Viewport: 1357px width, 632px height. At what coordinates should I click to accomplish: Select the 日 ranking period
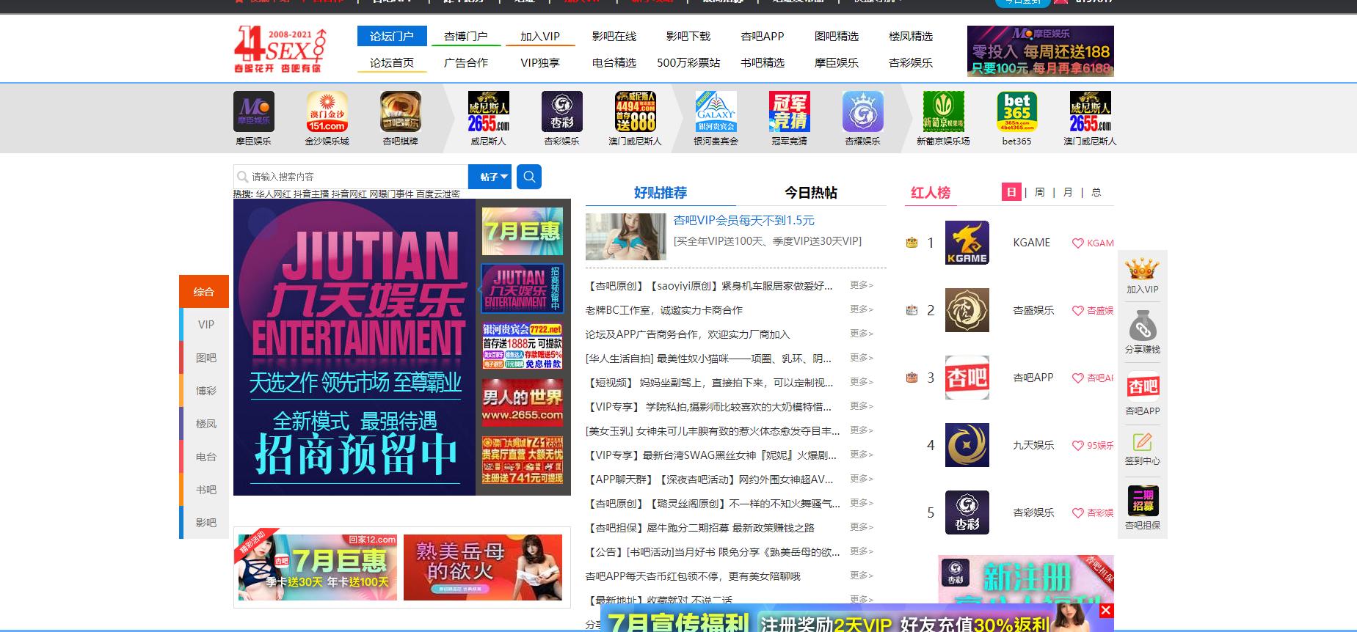coord(1011,192)
